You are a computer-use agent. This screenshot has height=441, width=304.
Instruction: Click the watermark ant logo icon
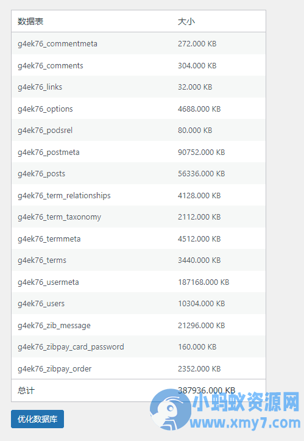tap(170, 409)
